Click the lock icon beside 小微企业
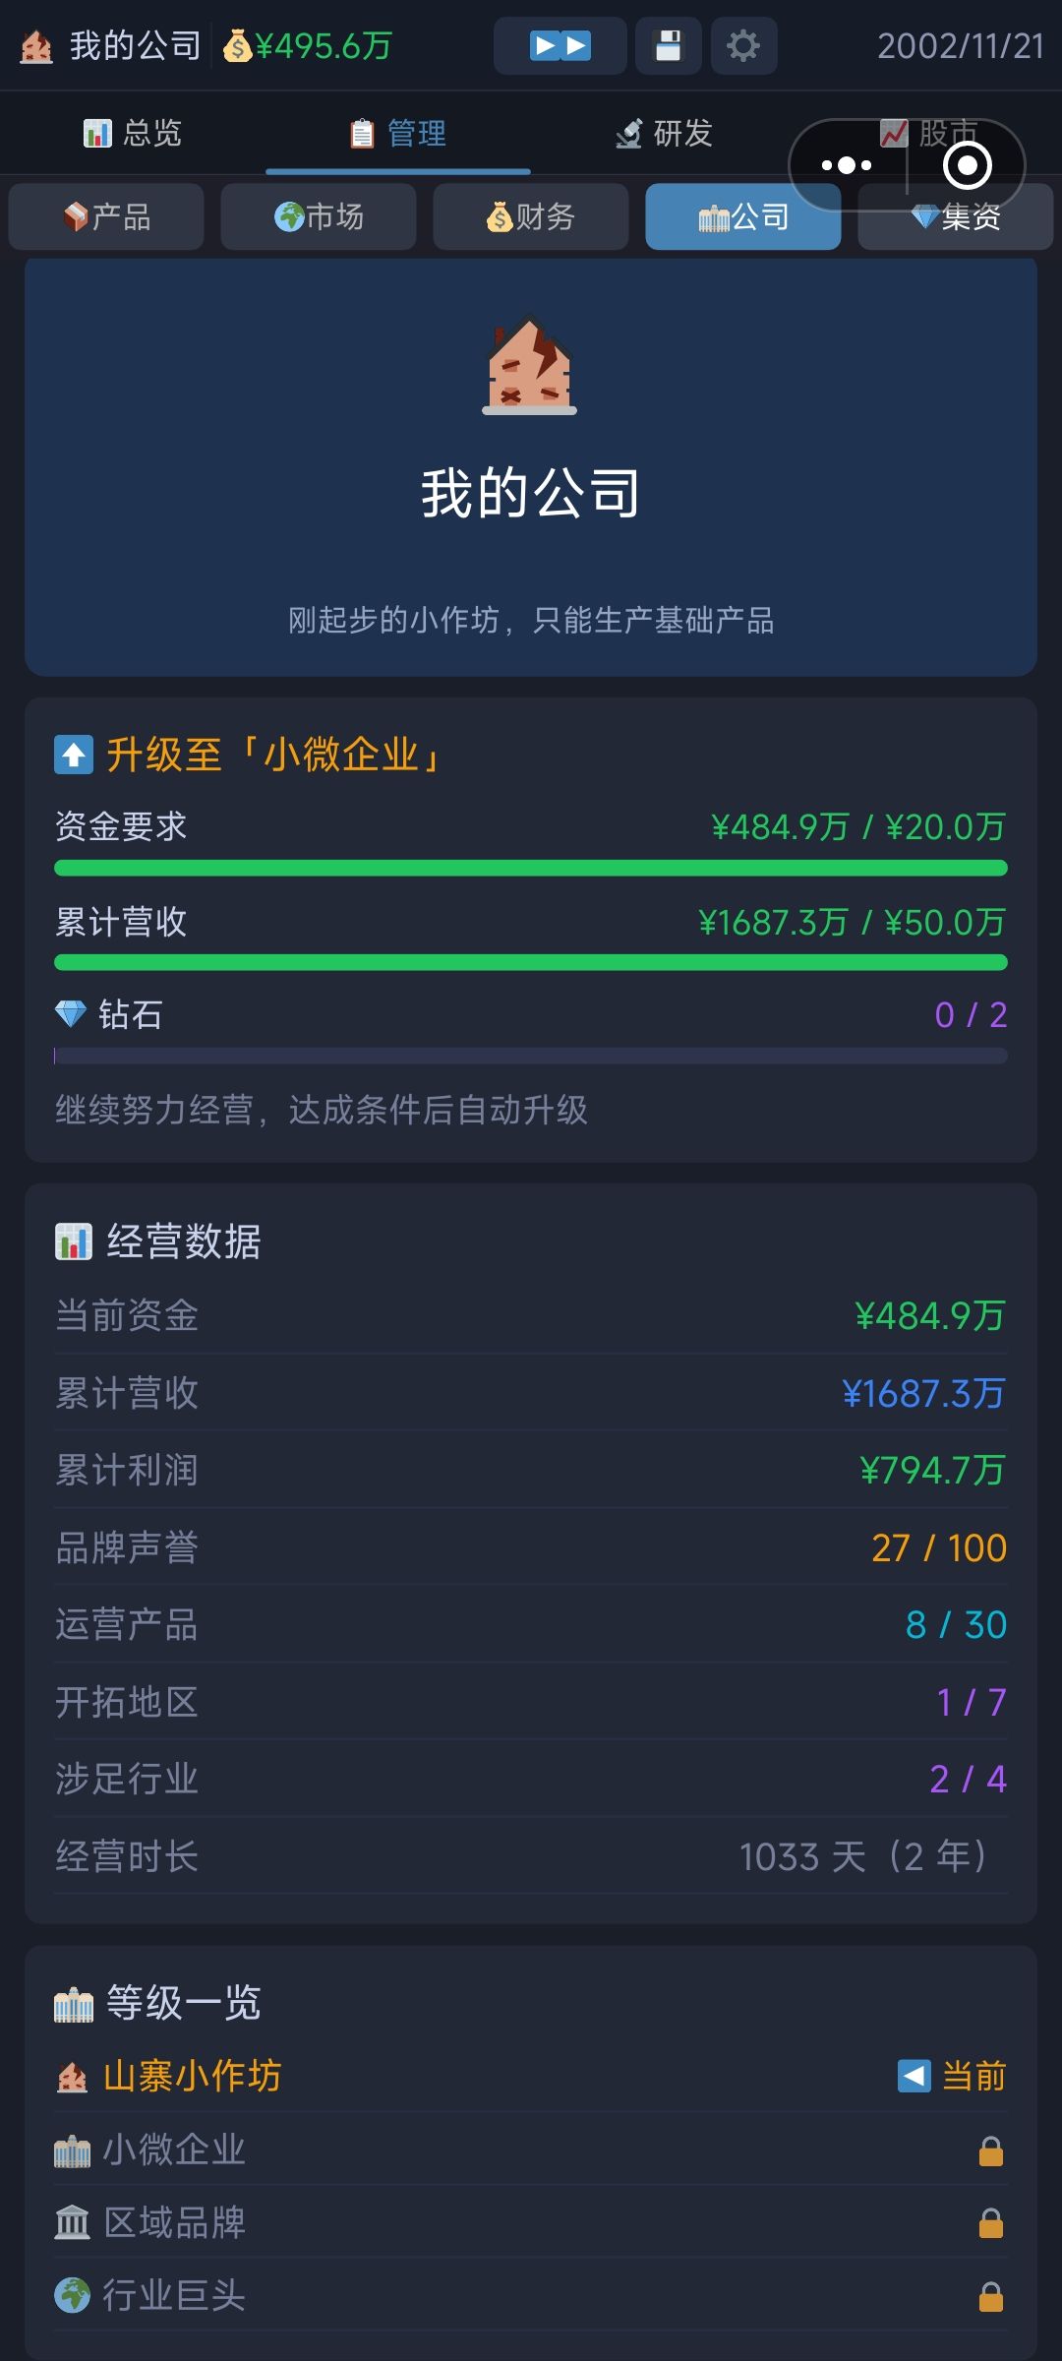 tap(990, 2151)
